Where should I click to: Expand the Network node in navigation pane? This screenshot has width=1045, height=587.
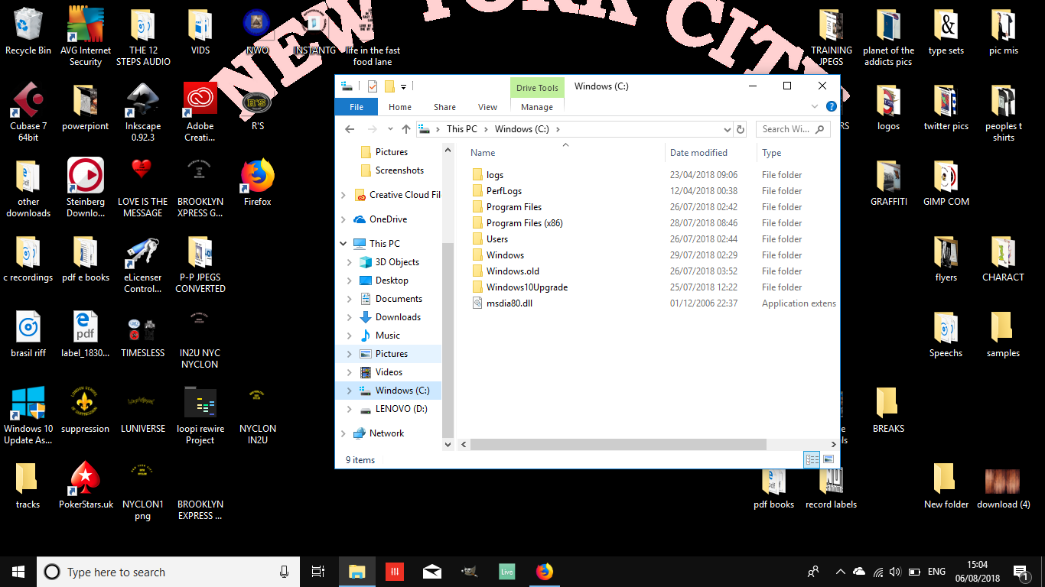[x=343, y=433]
